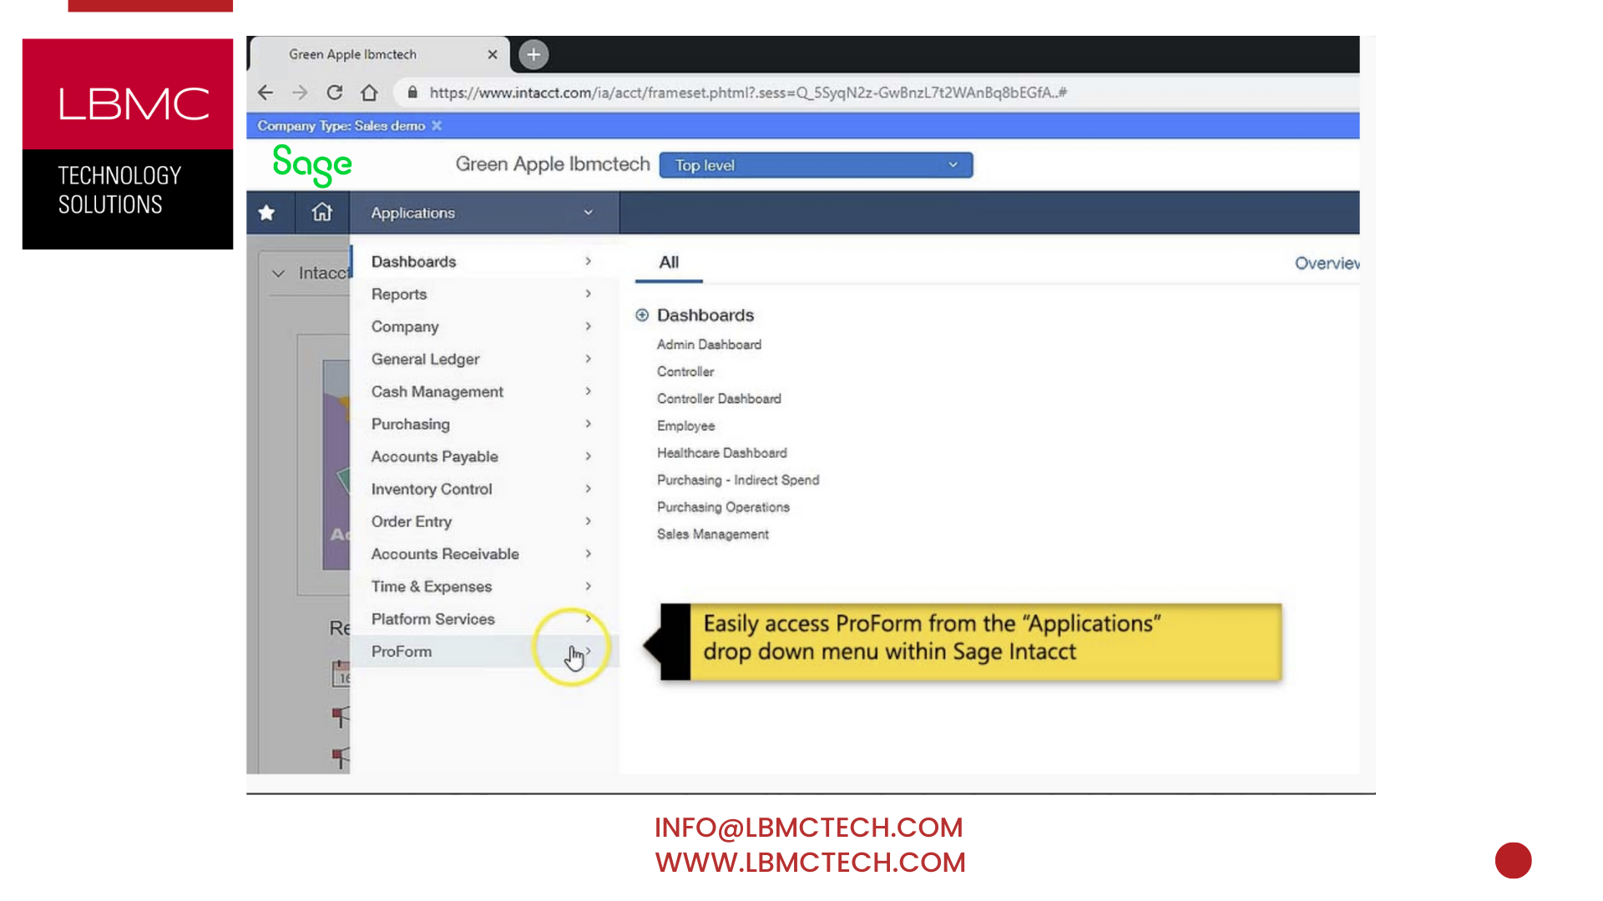The width and height of the screenshot is (1603, 901).
Task: Open the General Ledger submenu
Action: [x=426, y=360]
